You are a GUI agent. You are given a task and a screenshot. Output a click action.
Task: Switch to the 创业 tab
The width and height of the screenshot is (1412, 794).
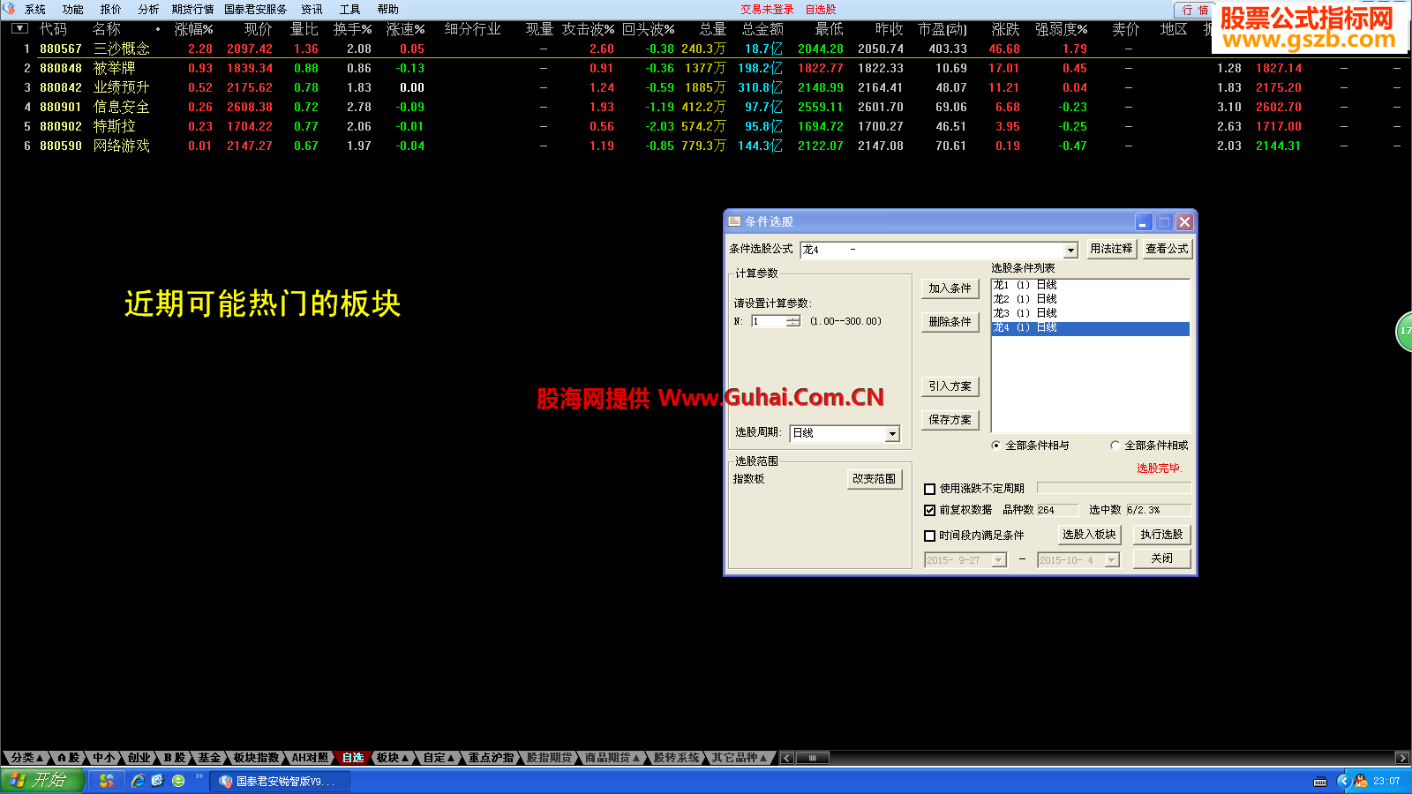coord(139,758)
